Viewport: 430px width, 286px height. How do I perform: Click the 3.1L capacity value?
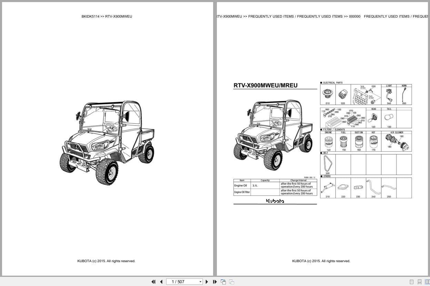(255, 185)
